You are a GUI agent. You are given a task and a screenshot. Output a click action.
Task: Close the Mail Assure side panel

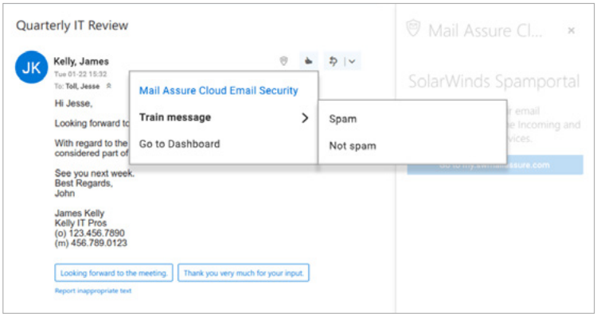(571, 30)
